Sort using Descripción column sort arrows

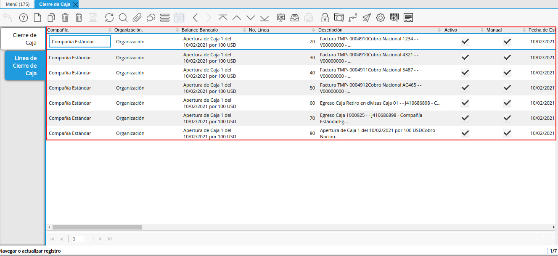[x=440, y=30]
